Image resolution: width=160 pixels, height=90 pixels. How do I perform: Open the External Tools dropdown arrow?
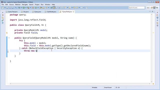[x=30, y=8]
